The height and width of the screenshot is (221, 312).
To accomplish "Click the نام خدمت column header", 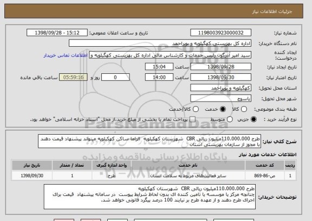I will coord(188,165).
